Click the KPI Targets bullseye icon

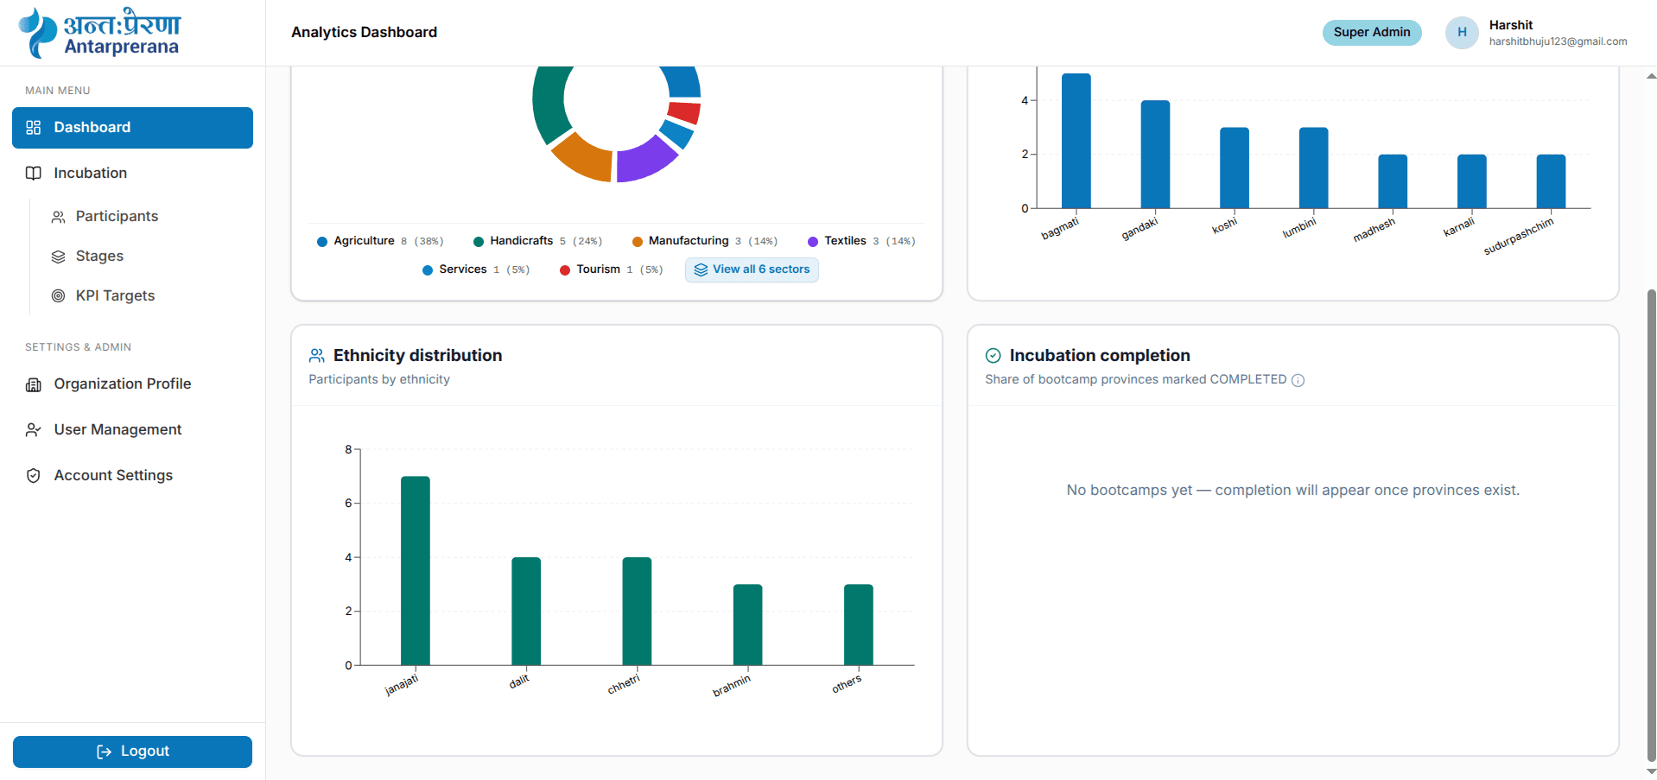coord(59,296)
